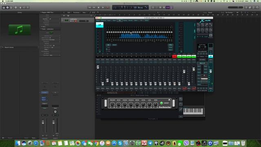Click the PREAMP knob on Dual Guitar Amp
The width and height of the screenshot is (261, 147).
(113, 105)
